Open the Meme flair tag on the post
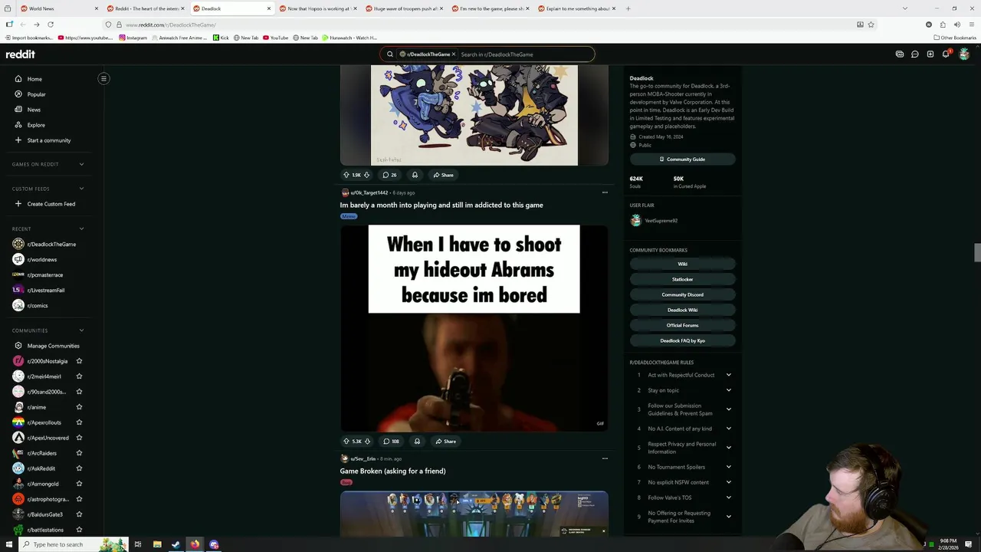981x552 pixels. pyautogui.click(x=349, y=216)
